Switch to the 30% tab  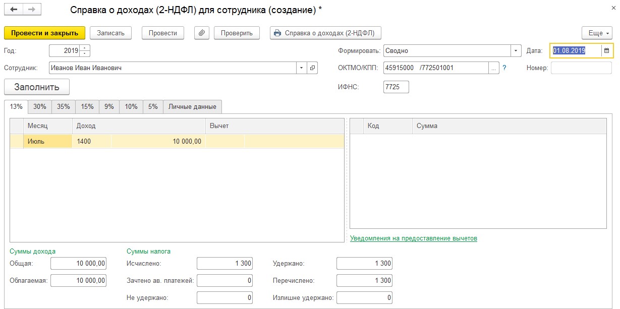[x=40, y=107]
